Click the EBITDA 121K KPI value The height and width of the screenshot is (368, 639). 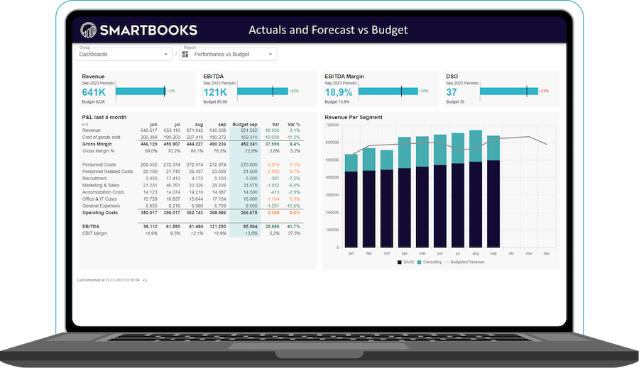coord(215,92)
